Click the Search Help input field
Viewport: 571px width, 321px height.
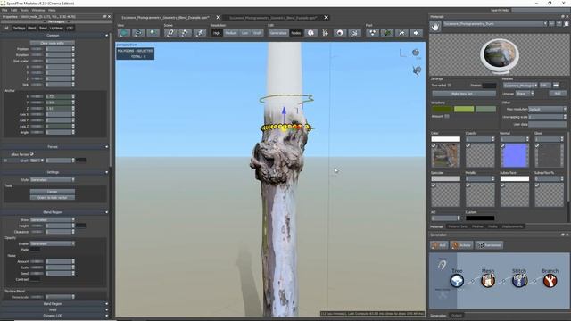point(541,10)
